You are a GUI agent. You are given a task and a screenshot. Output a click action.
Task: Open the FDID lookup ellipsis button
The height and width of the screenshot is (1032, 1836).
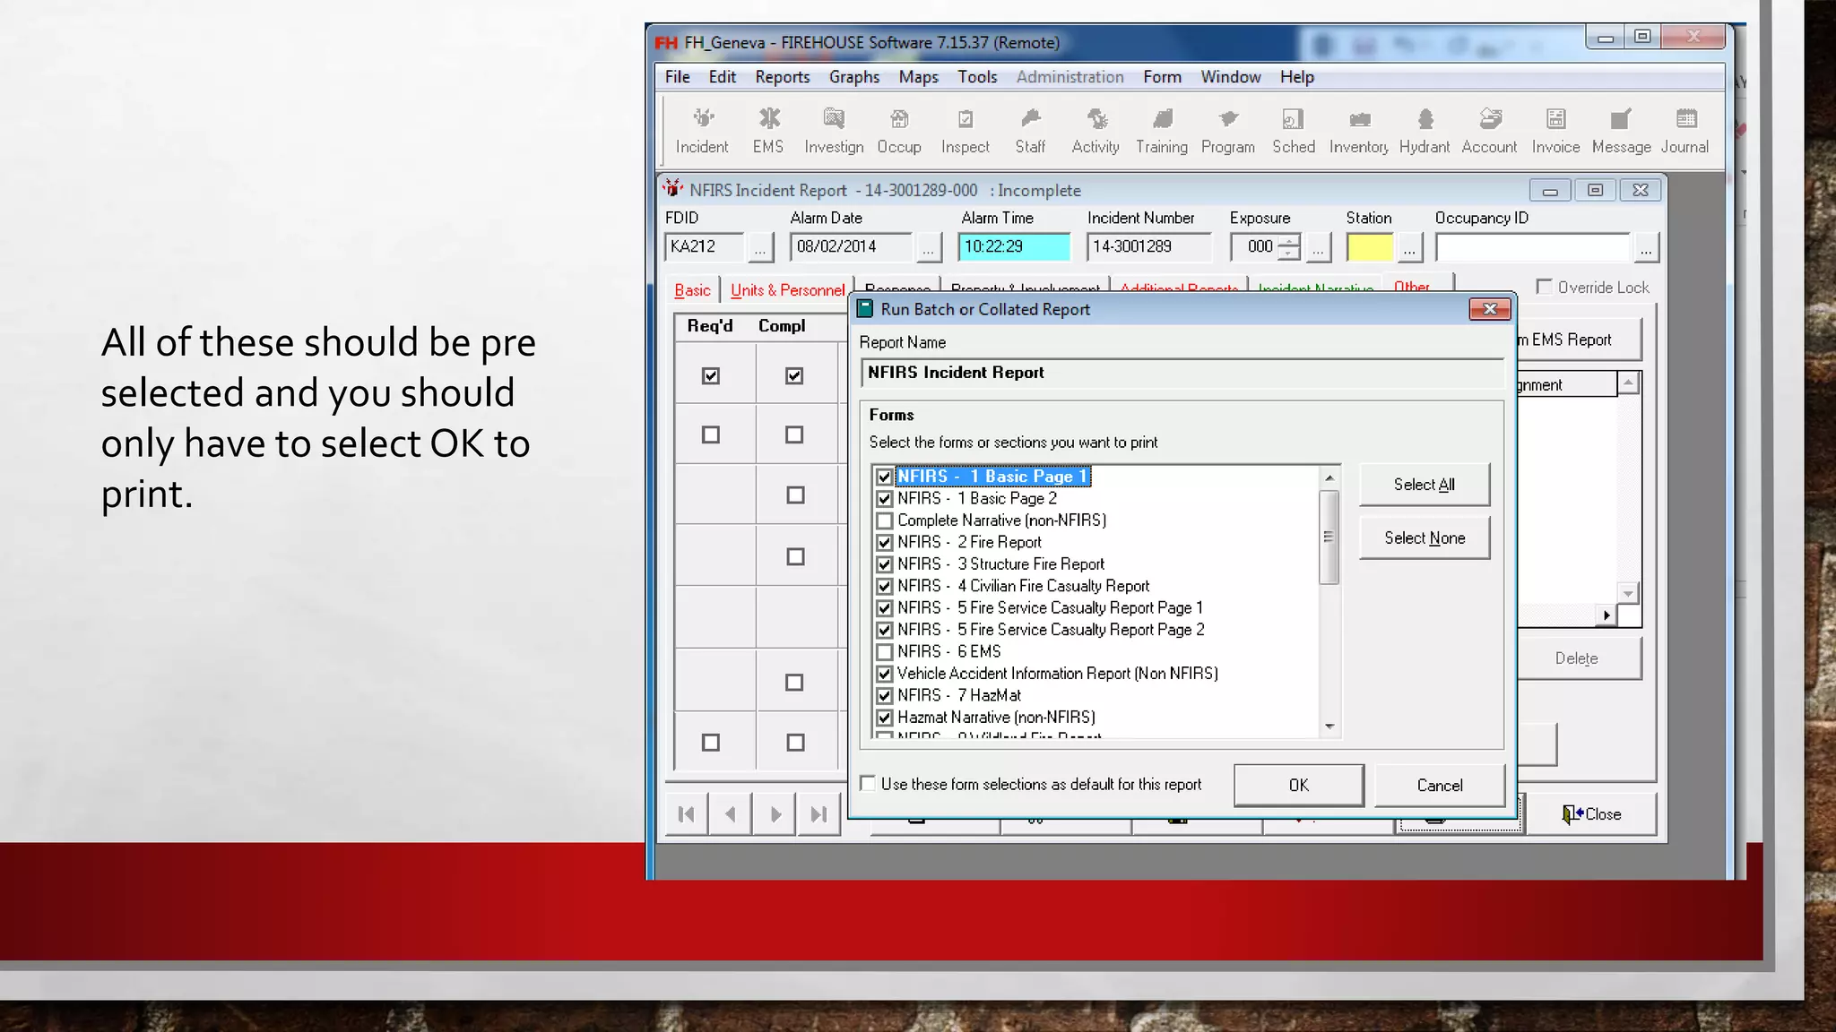760,248
